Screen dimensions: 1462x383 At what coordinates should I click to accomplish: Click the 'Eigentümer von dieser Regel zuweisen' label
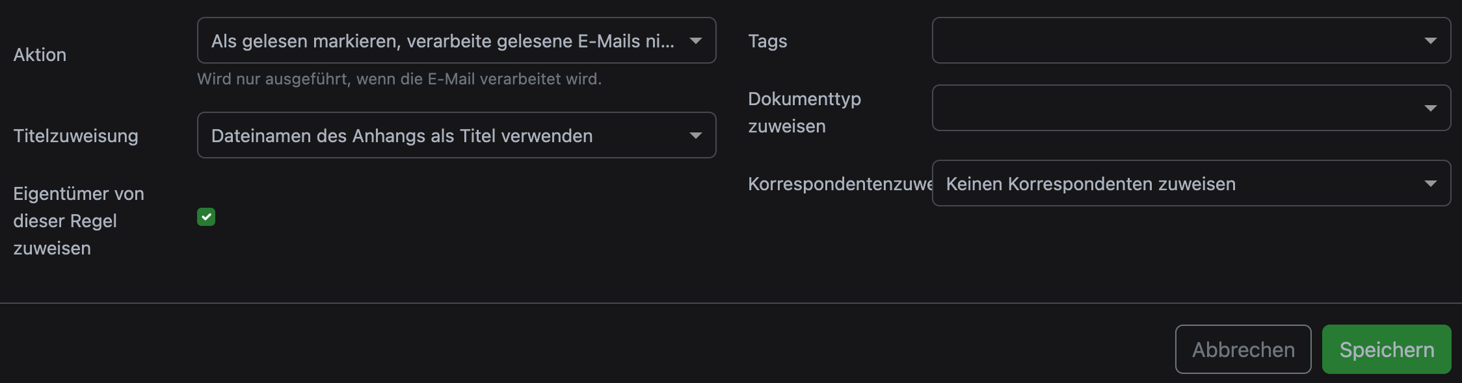78,221
